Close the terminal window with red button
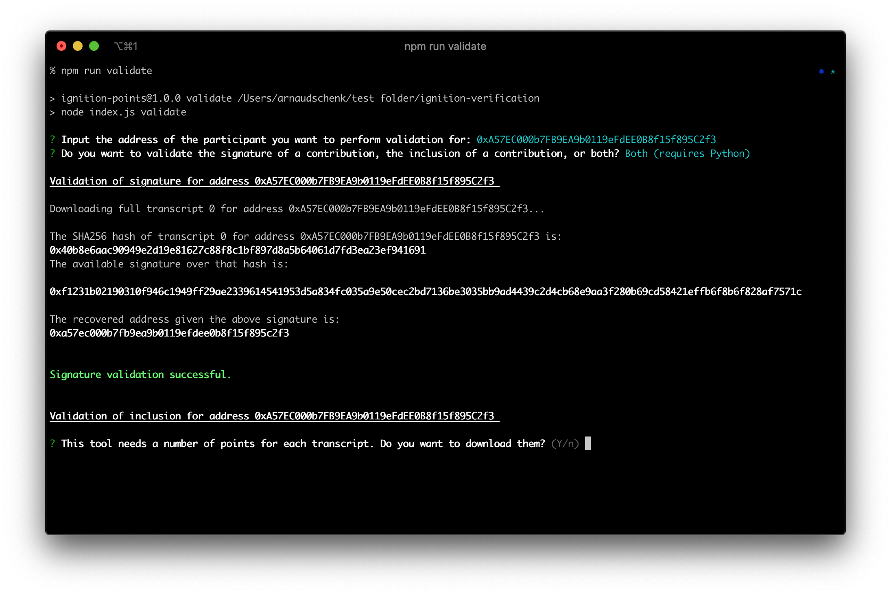Screen dimensions: 891x595 (x=61, y=46)
